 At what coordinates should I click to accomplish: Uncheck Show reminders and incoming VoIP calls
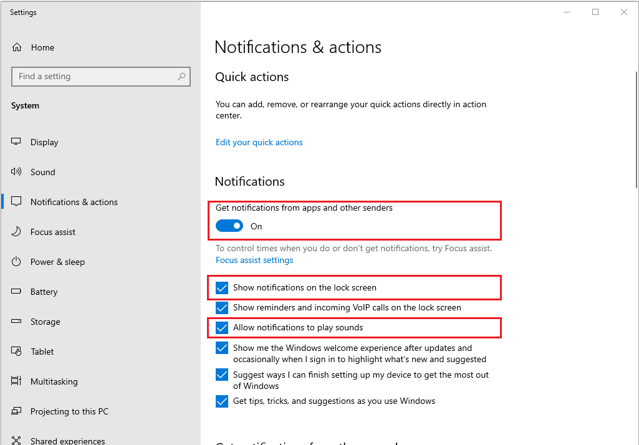(x=222, y=307)
